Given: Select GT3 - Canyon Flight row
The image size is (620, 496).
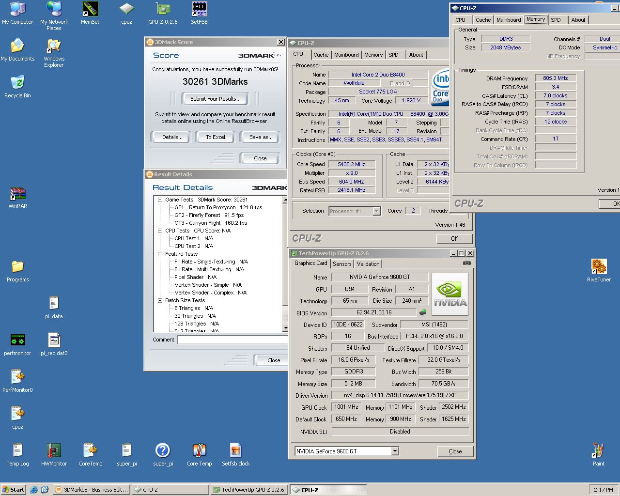Looking at the screenshot, I should tap(211, 223).
